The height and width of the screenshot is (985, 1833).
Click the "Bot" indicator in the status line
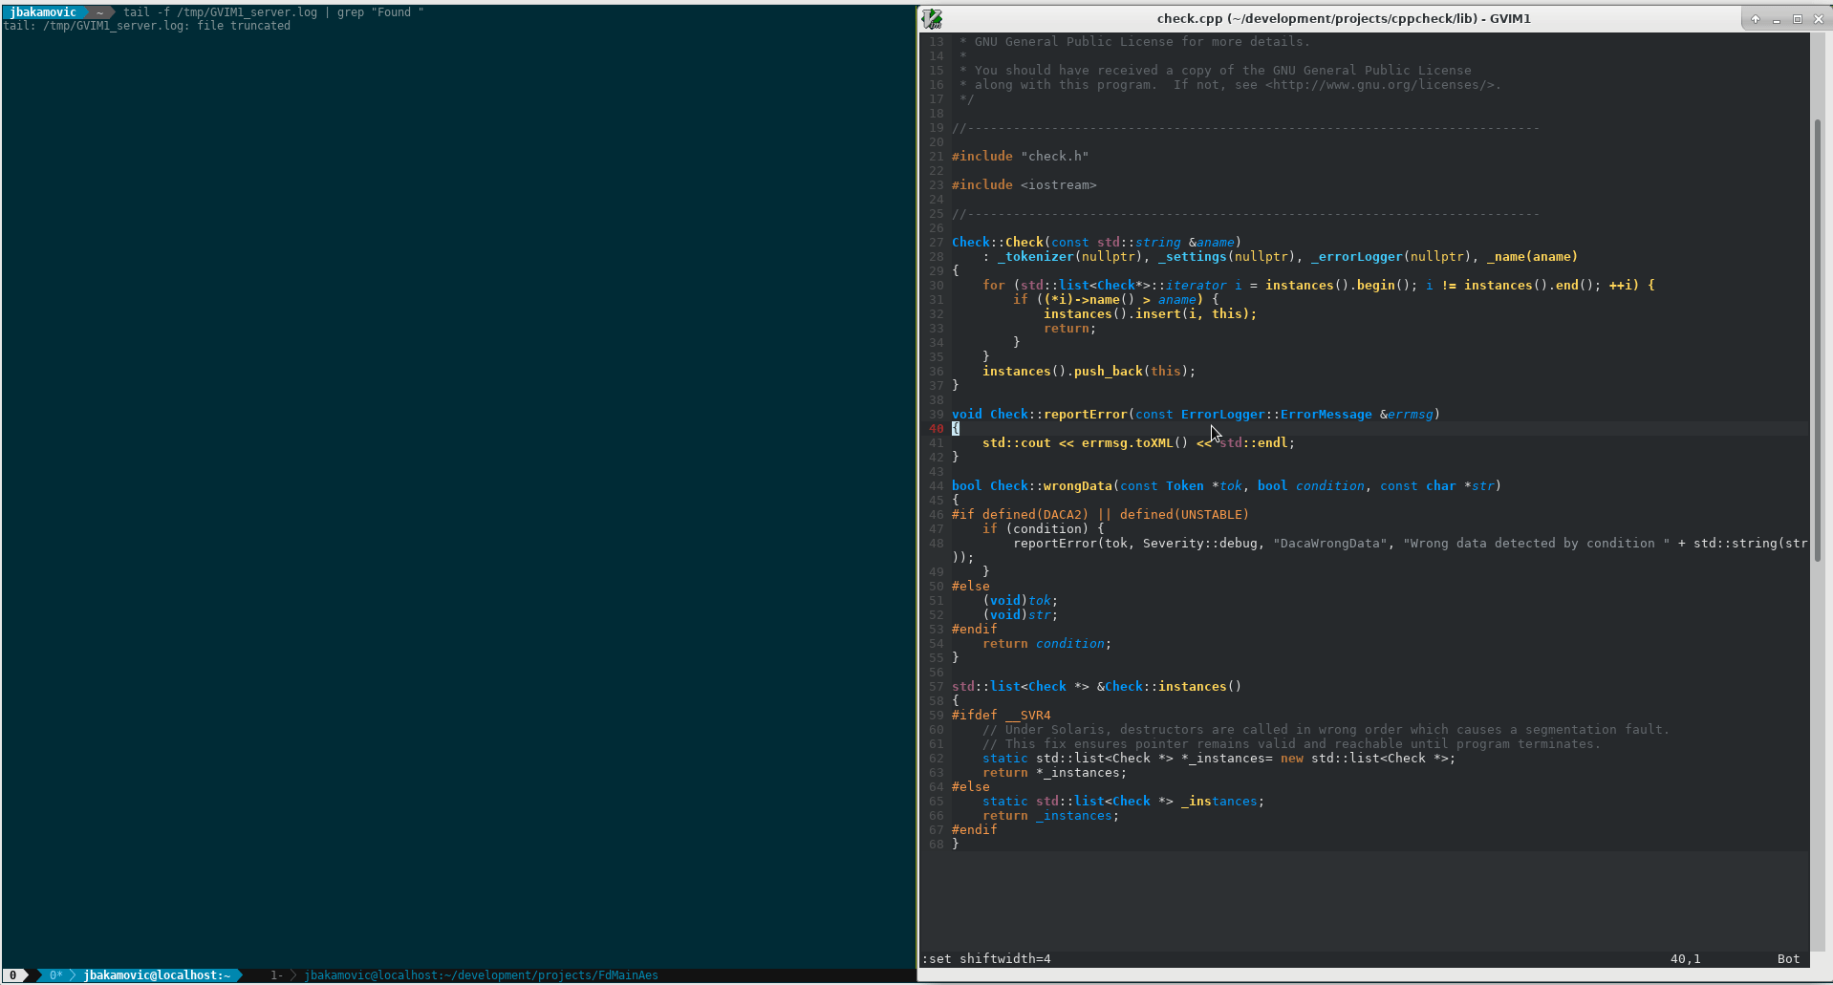pyautogui.click(x=1786, y=958)
